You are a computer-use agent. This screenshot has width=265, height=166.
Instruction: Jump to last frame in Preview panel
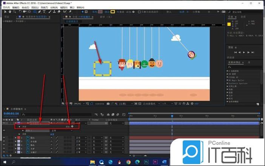point(253,52)
